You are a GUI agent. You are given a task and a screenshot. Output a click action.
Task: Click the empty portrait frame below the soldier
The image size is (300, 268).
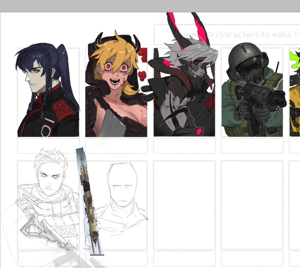252,205
